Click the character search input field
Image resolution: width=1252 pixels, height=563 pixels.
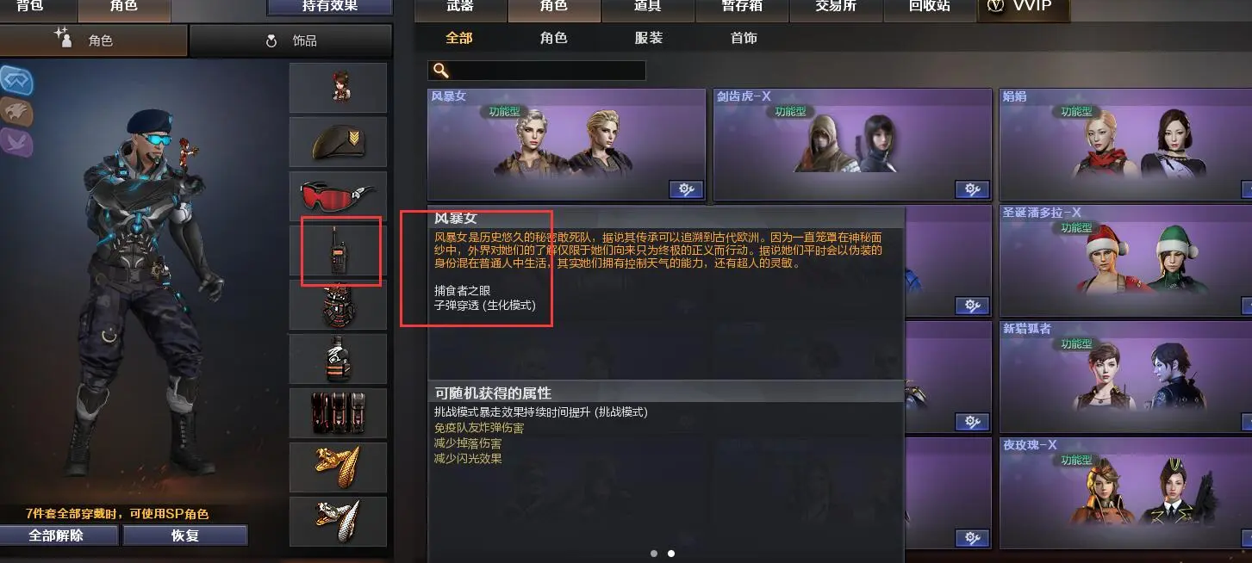(x=537, y=71)
